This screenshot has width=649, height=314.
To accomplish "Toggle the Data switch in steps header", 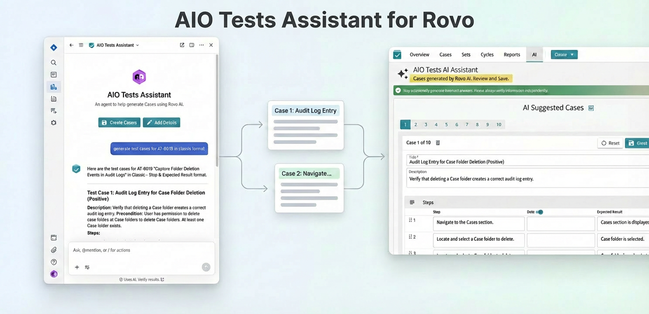I will pyautogui.click(x=540, y=212).
